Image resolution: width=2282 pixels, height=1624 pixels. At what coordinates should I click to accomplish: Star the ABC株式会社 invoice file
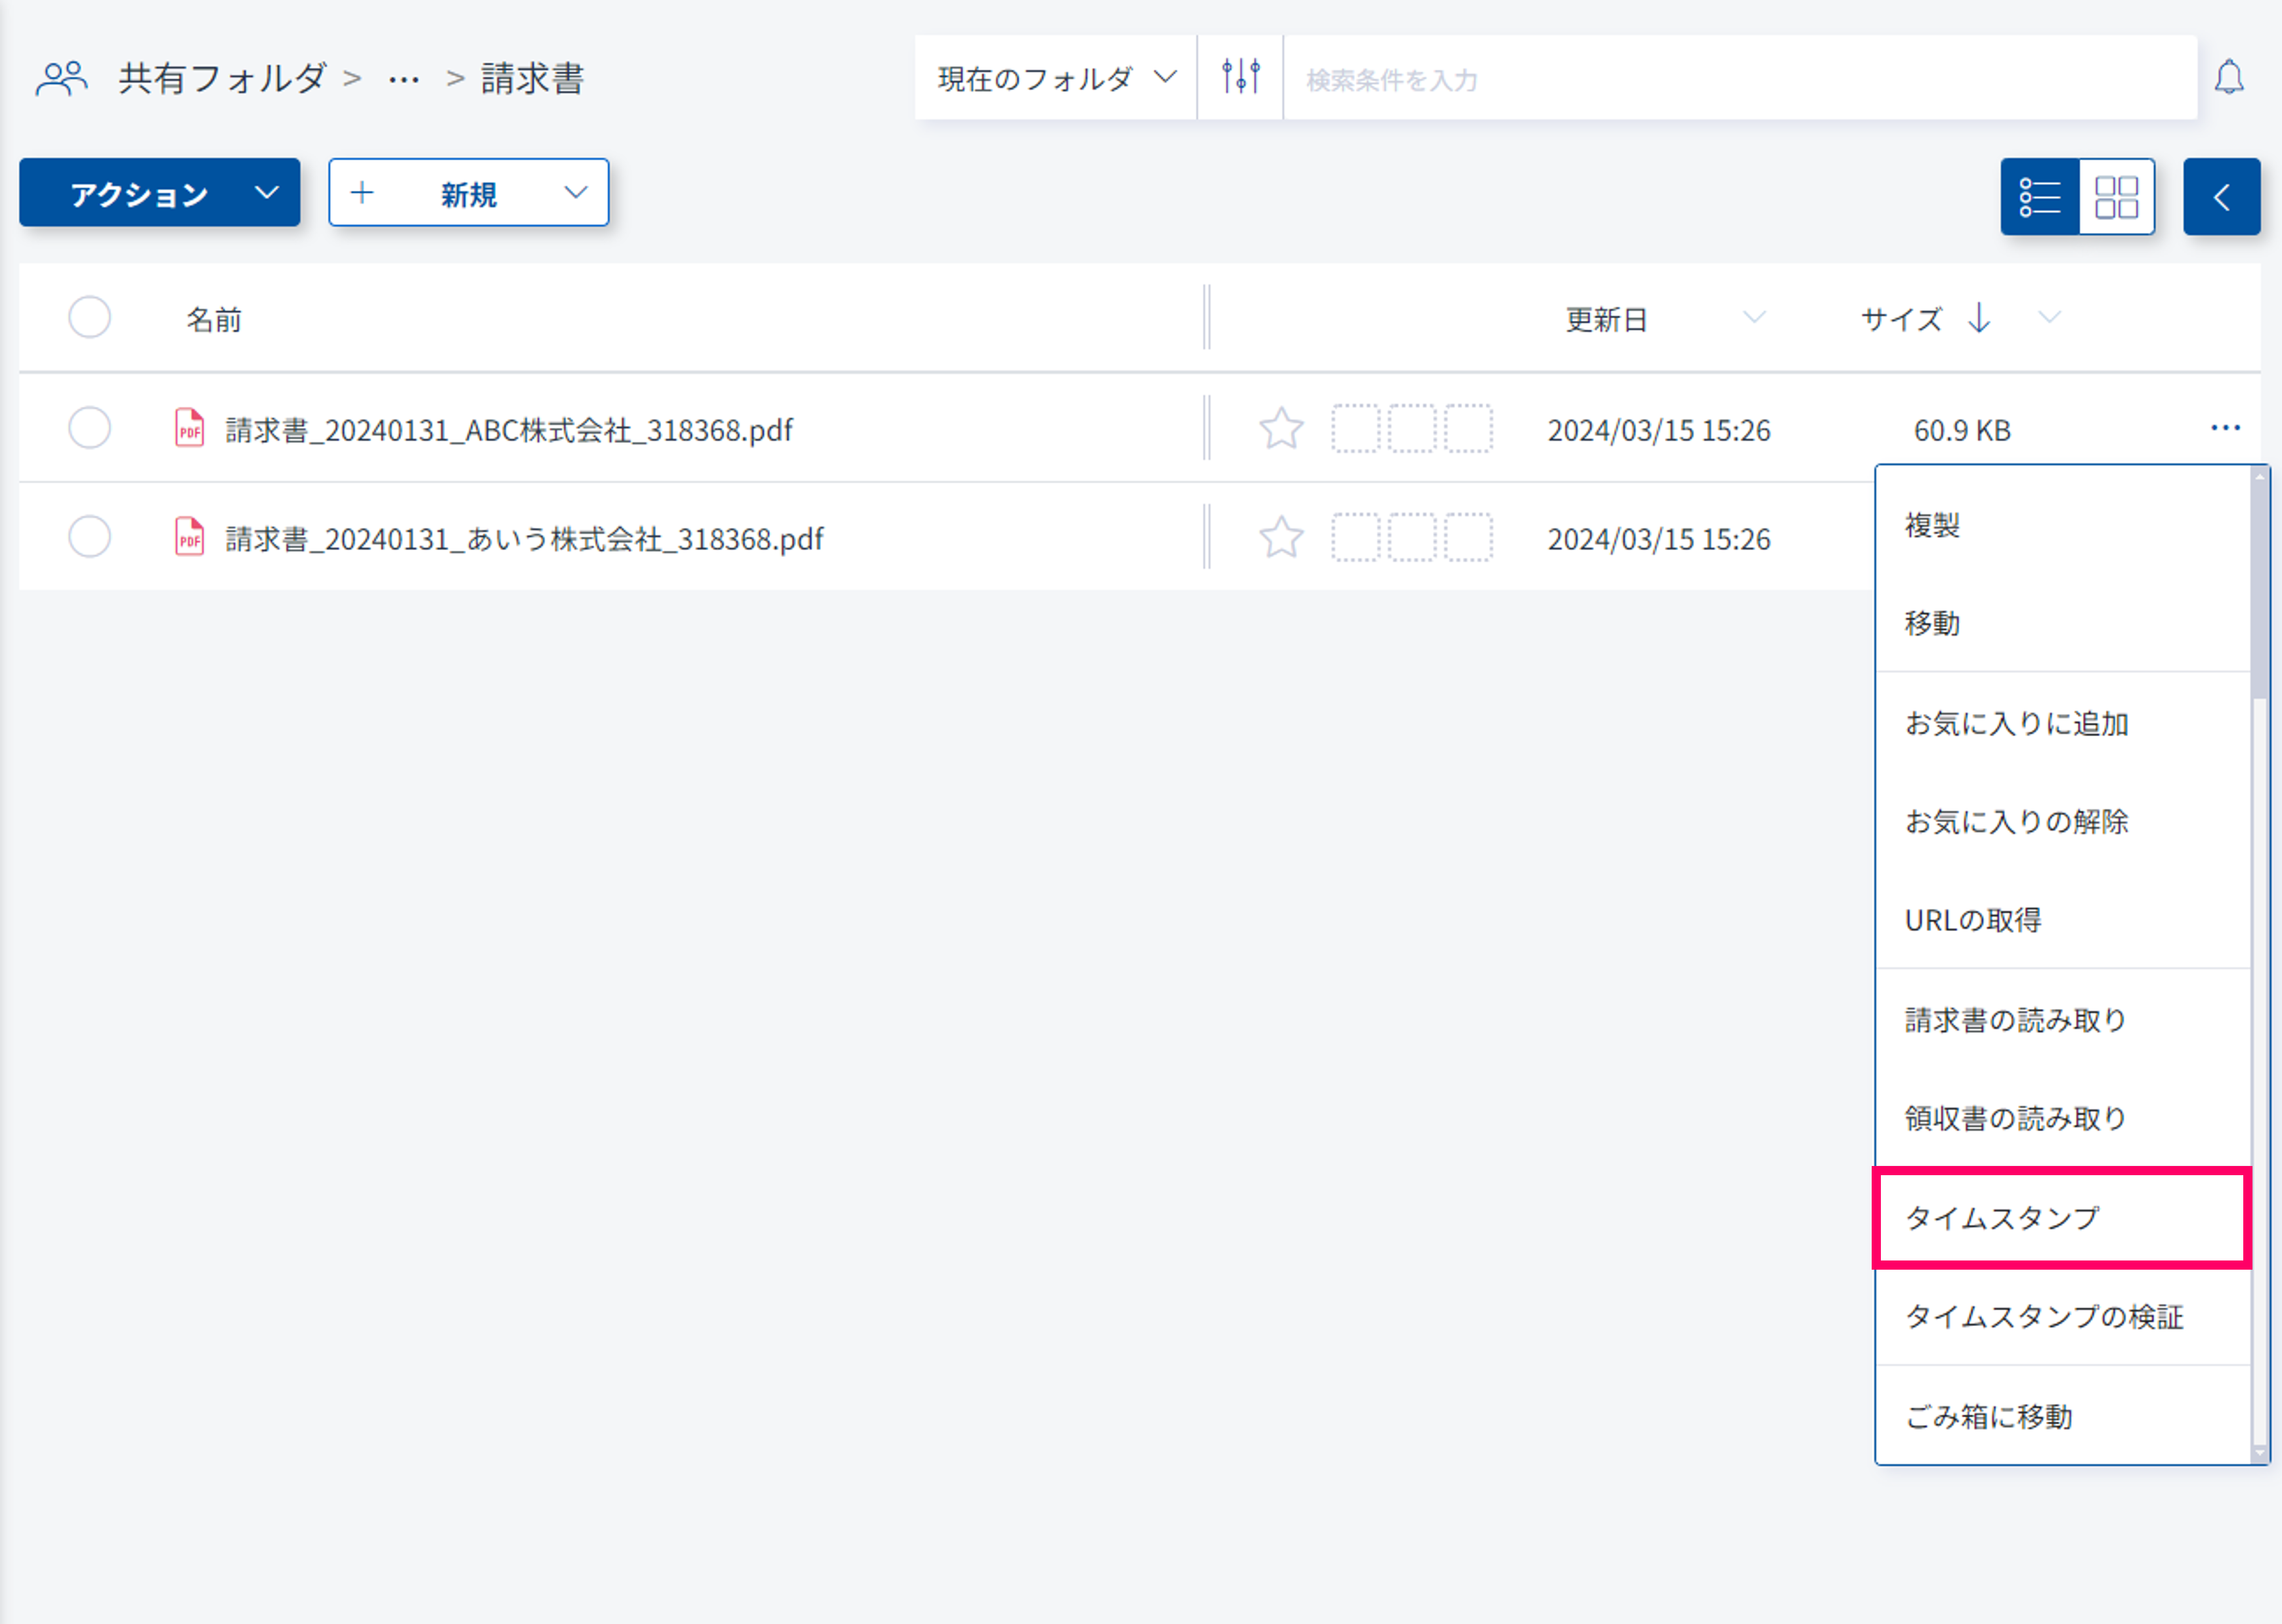(x=1281, y=429)
